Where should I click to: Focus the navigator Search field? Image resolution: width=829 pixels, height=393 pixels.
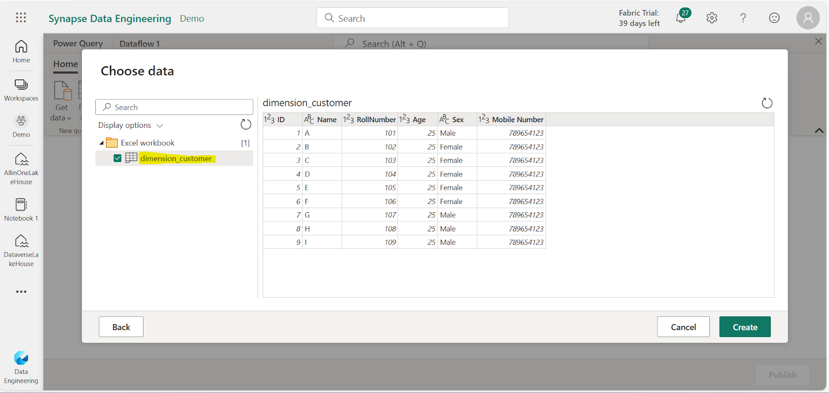pyautogui.click(x=174, y=107)
